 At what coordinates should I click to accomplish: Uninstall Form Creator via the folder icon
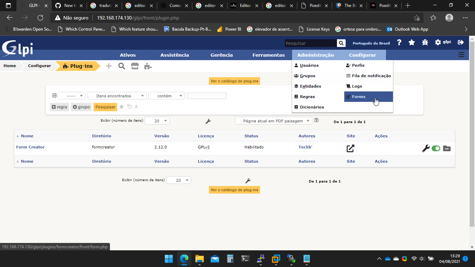pos(447,148)
